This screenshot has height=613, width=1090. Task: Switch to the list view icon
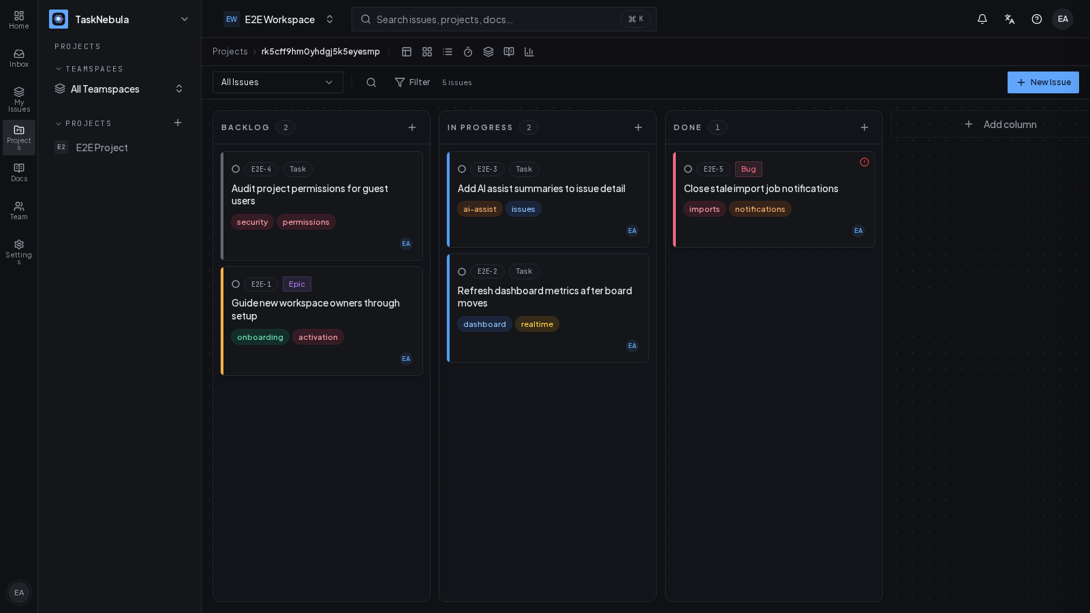[x=448, y=52]
